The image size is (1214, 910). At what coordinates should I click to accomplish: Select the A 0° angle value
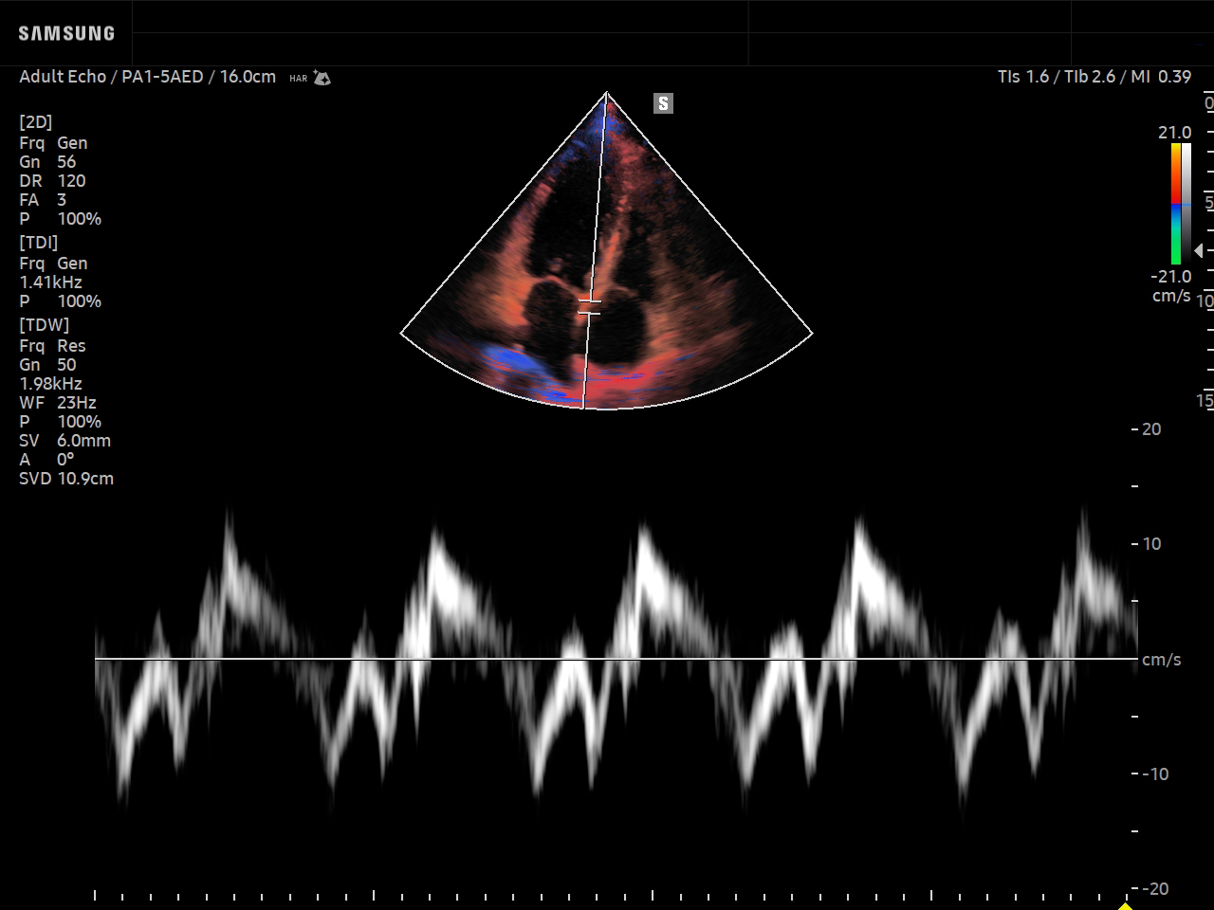pos(46,460)
